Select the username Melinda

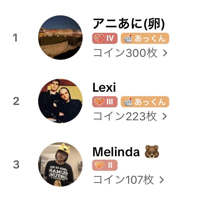pyautogui.click(x=116, y=152)
